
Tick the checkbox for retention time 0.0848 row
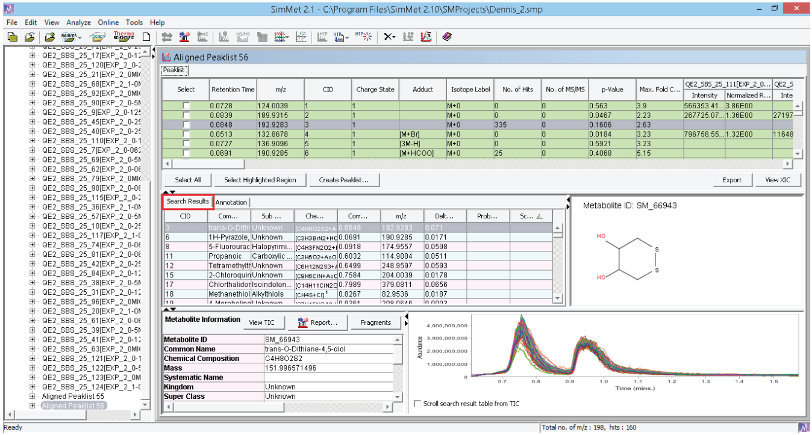186,125
